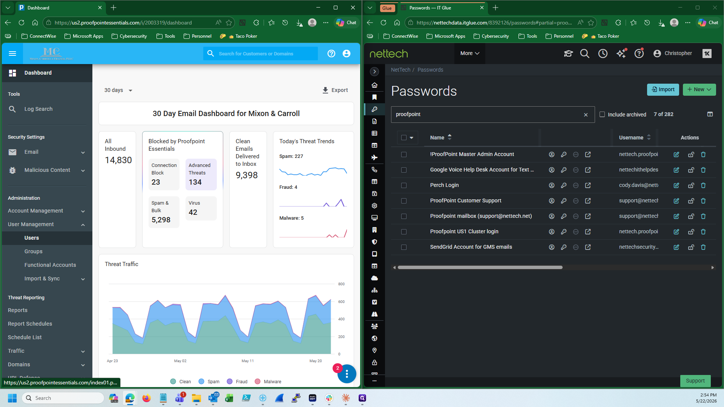Expand the Malicious Content section
Image resolution: width=724 pixels, height=407 pixels.
[x=47, y=170]
